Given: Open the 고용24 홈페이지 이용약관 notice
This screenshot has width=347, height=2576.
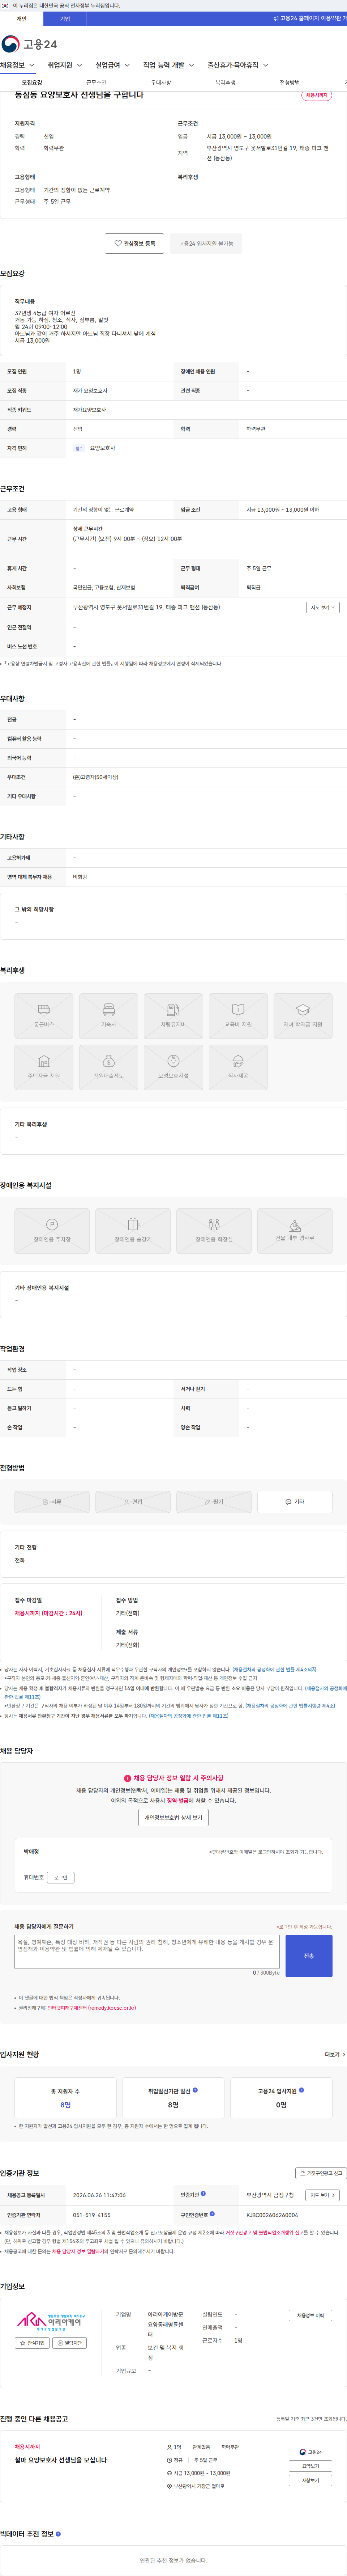Looking at the screenshot, I should (311, 18).
